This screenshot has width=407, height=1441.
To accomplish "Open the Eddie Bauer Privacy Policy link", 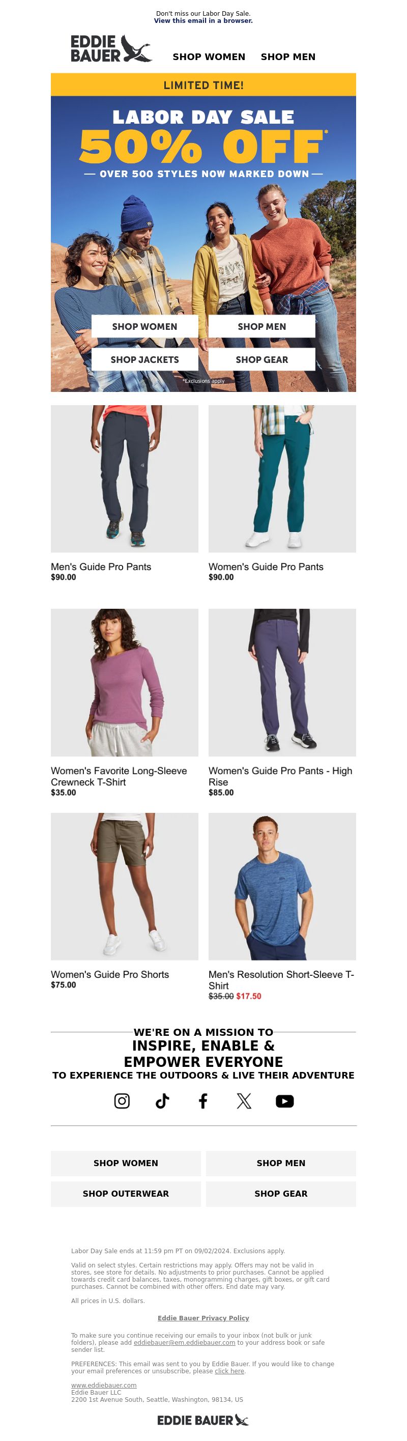I will click(203, 1317).
